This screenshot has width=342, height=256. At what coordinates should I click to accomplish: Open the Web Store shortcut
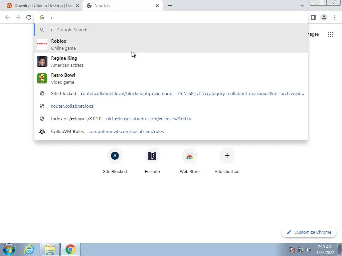[x=190, y=162]
